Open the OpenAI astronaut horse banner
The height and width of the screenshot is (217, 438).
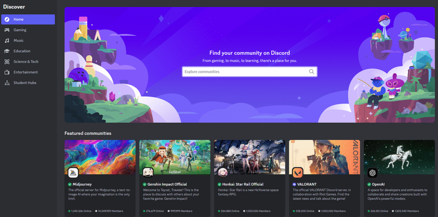[400, 157]
